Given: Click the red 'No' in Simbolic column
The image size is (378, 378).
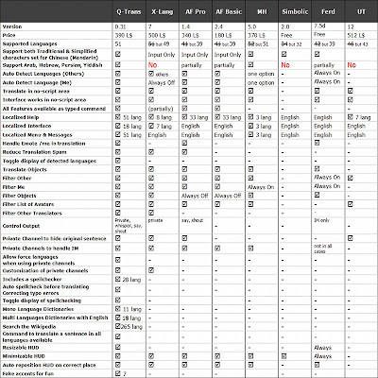Looking at the screenshot, I should pos(285,65).
